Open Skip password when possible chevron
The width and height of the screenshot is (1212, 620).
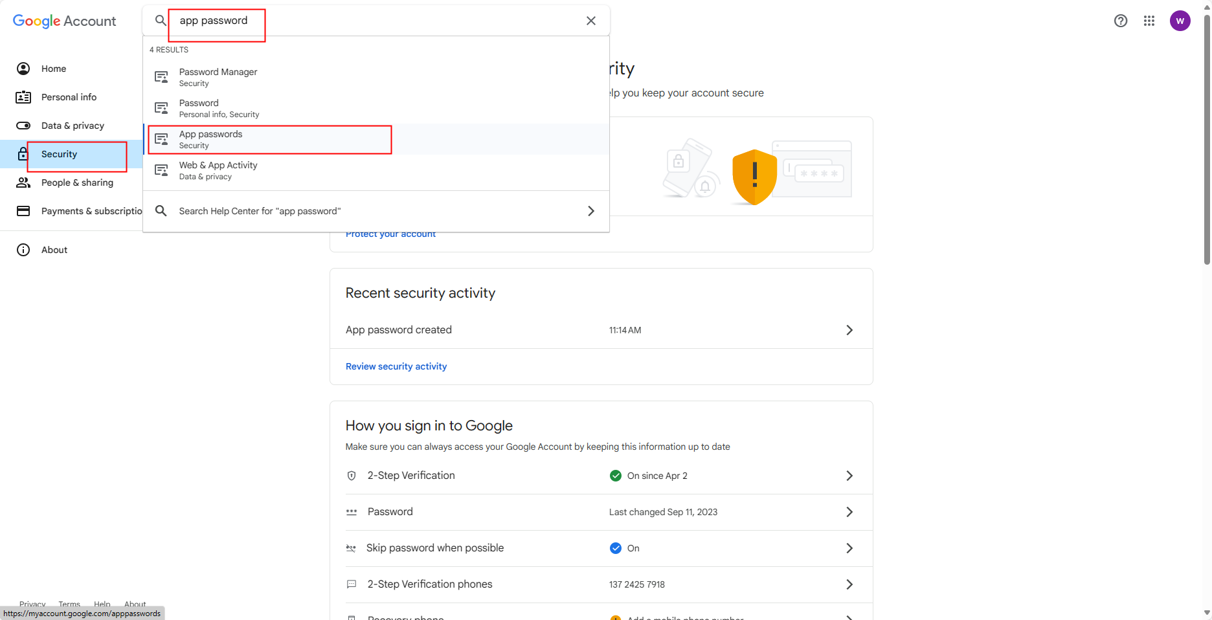849,548
